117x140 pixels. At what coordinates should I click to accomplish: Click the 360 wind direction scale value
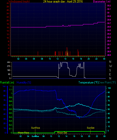tap(9, 62)
